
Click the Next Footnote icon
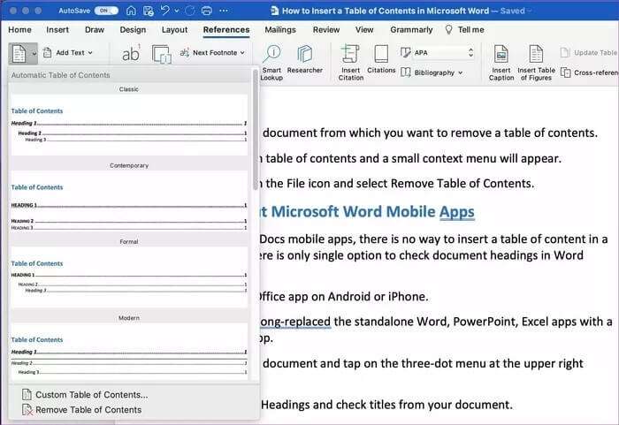[184, 52]
